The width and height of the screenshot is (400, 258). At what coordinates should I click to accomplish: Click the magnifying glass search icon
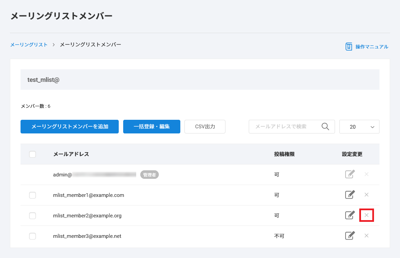(325, 127)
